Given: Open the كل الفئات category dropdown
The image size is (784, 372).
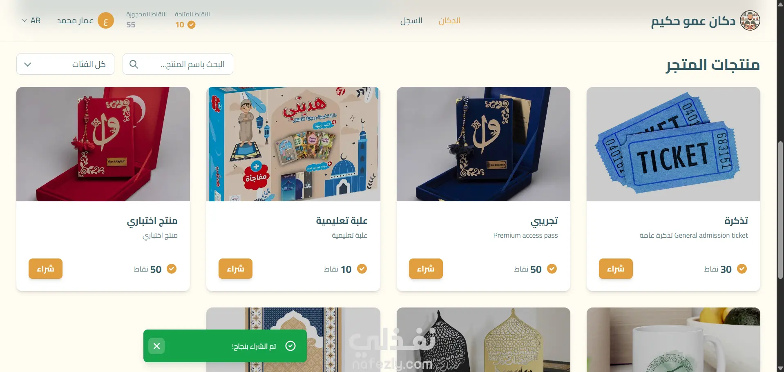Looking at the screenshot, I should (x=65, y=64).
